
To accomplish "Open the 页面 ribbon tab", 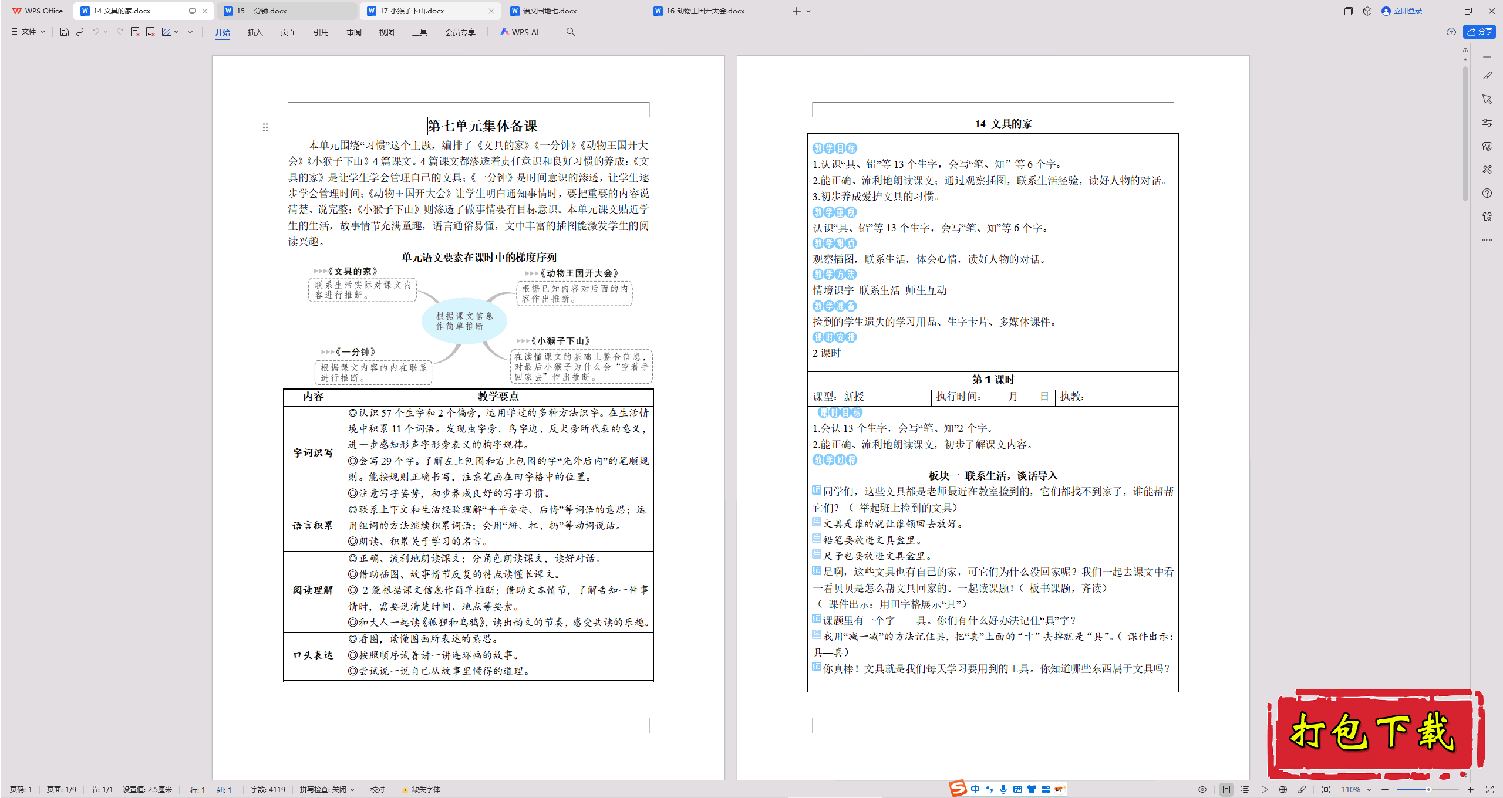I will (288, 32).
